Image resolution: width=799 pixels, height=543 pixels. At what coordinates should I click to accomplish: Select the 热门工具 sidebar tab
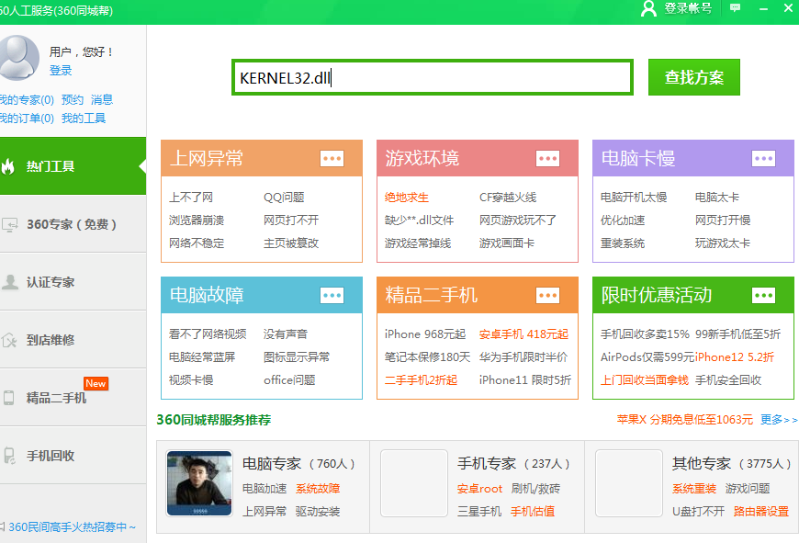(73, 166)
